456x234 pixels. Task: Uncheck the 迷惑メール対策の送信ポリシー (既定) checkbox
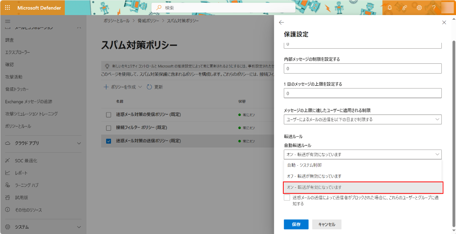tap(109, 141)
